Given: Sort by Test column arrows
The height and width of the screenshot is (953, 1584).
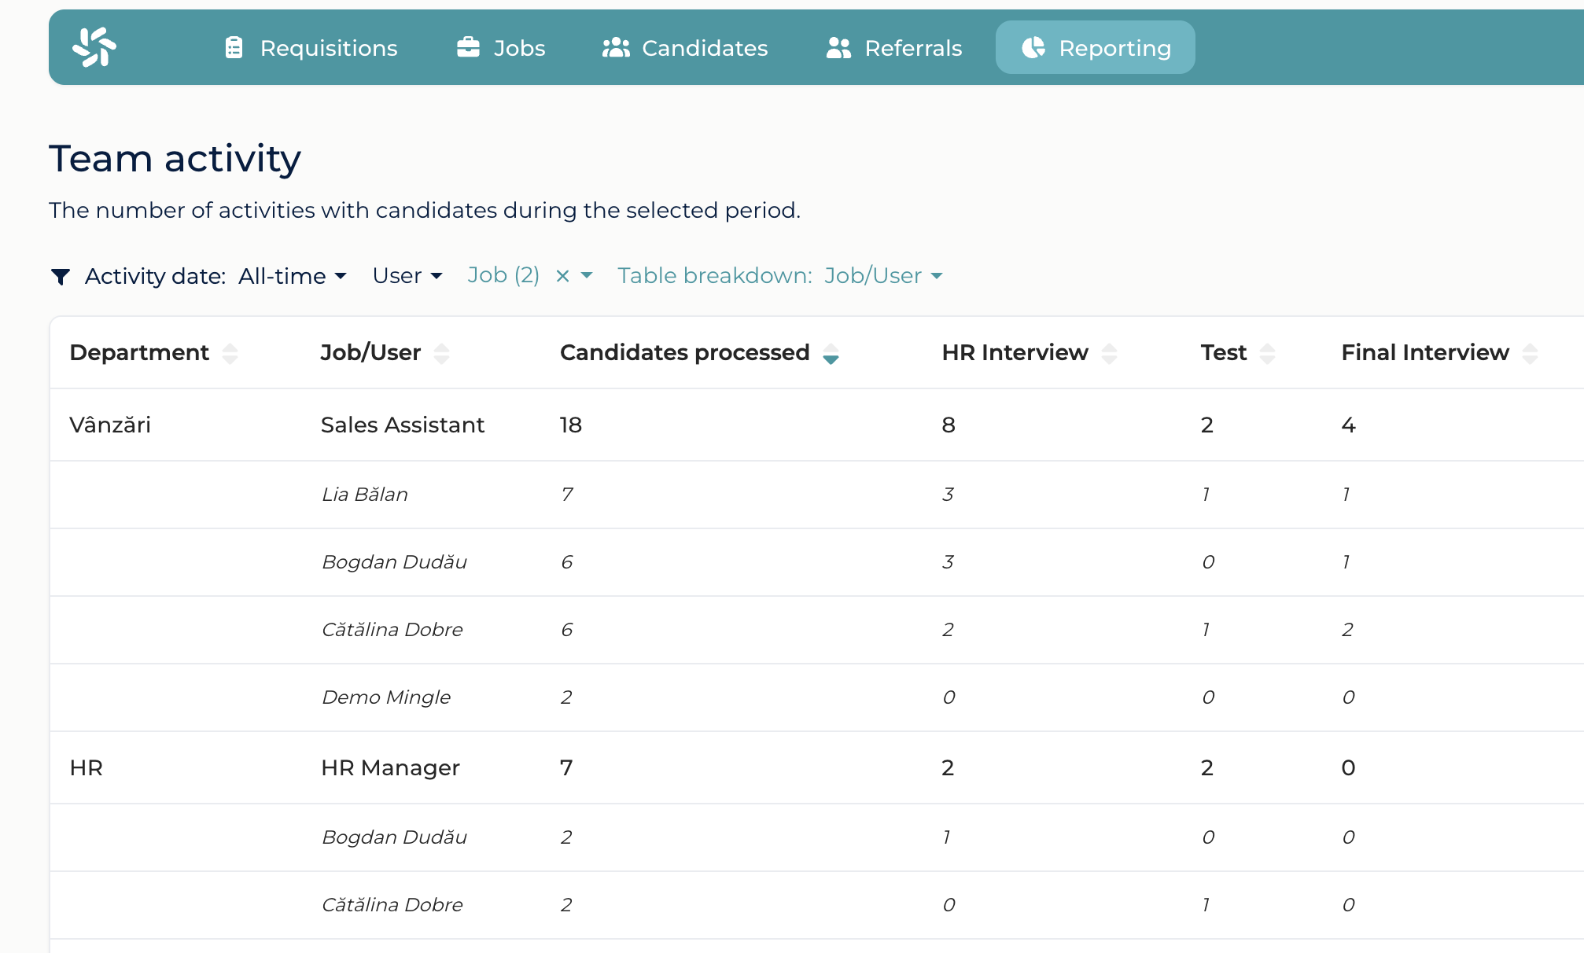Looking at the screenshot, I should click(1267, 354).
